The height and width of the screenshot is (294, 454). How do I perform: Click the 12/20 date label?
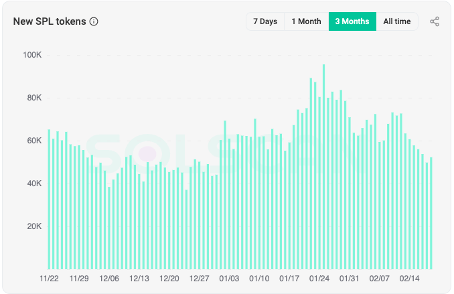click(x=169, y=279)
